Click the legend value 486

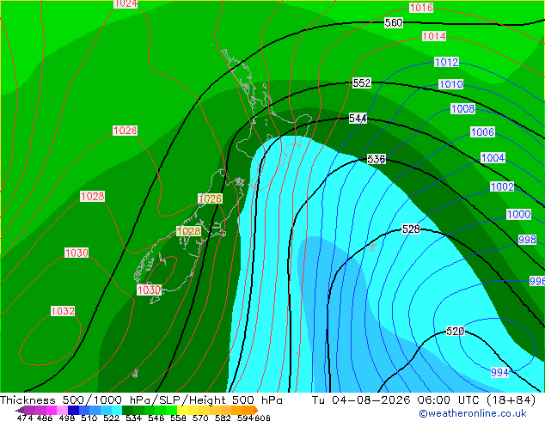click(45, 418)
